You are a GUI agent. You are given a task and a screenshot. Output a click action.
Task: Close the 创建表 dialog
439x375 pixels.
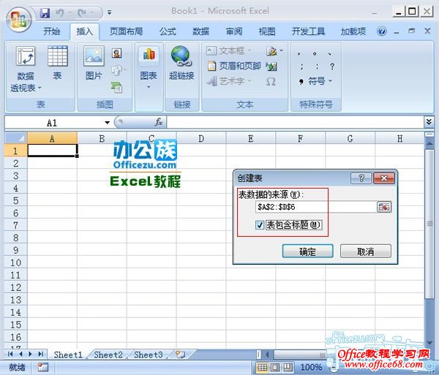coord(384,178)
